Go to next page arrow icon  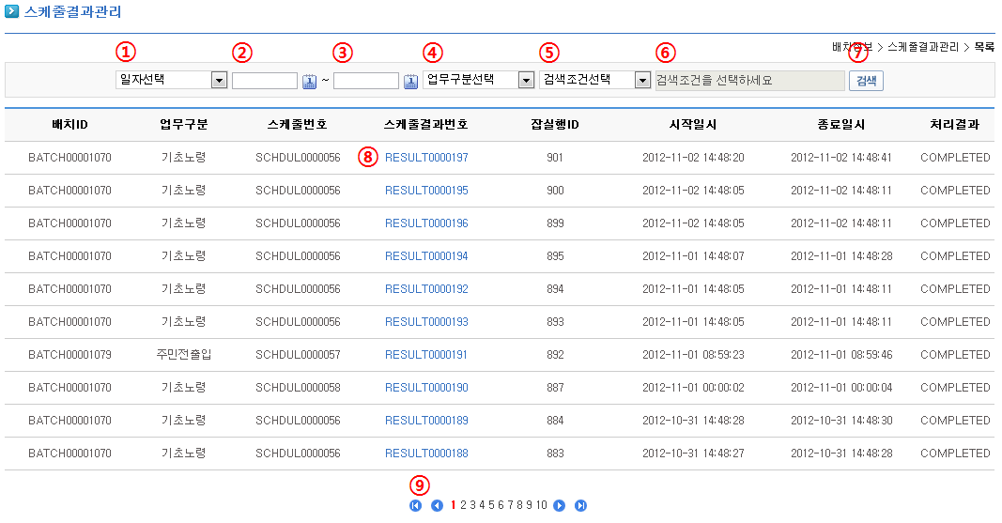pyautogui.click(x=560, y=506)
